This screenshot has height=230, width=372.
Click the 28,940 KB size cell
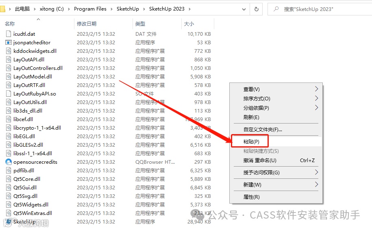[x=199, y=222]
